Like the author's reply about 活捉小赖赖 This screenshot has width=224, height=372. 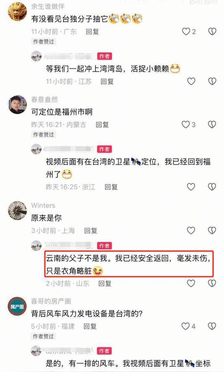tap(191, 81)
